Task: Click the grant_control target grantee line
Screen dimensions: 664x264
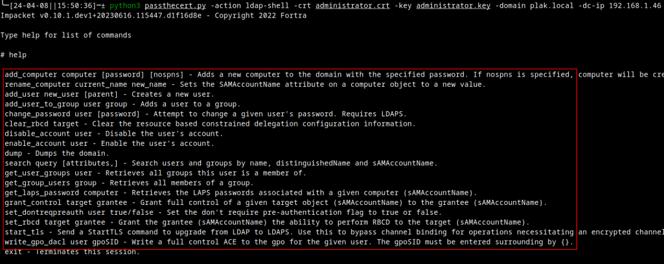Action: click(x=276, y=202)
